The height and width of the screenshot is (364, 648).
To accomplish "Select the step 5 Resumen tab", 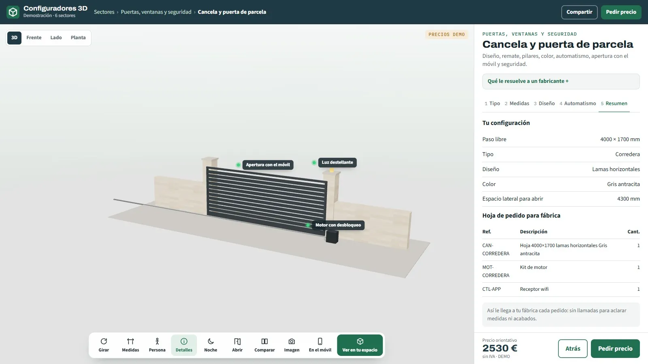I will pyautogui.click(x=614, y=104).
